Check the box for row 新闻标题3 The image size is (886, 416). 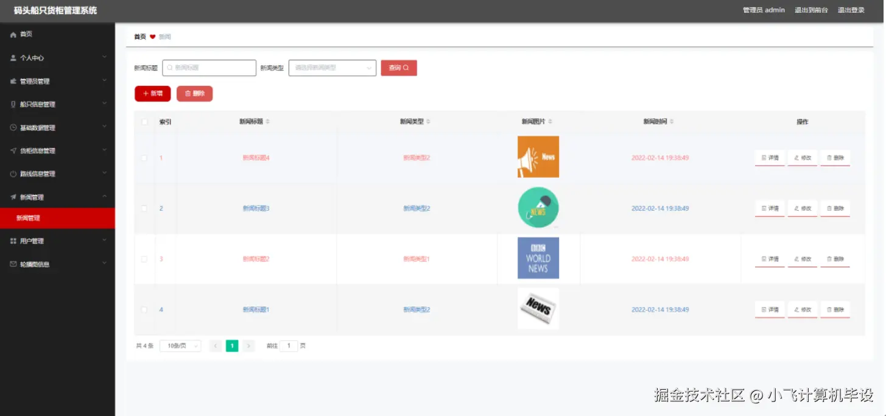click(x=144, y=208)
